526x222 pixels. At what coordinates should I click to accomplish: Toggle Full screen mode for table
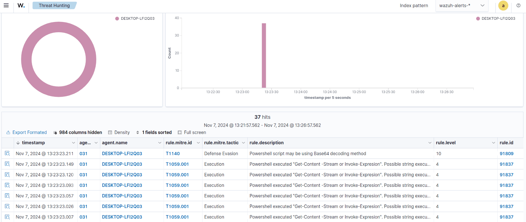click(x=192, y=133)
